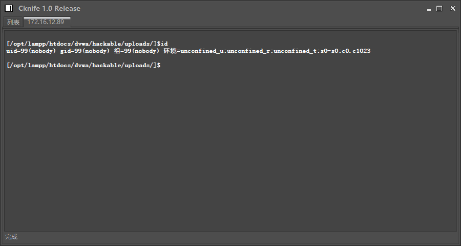Click the typed 'id' command text
The width and height of the screenshot is (461, 246).
point(164,44)
